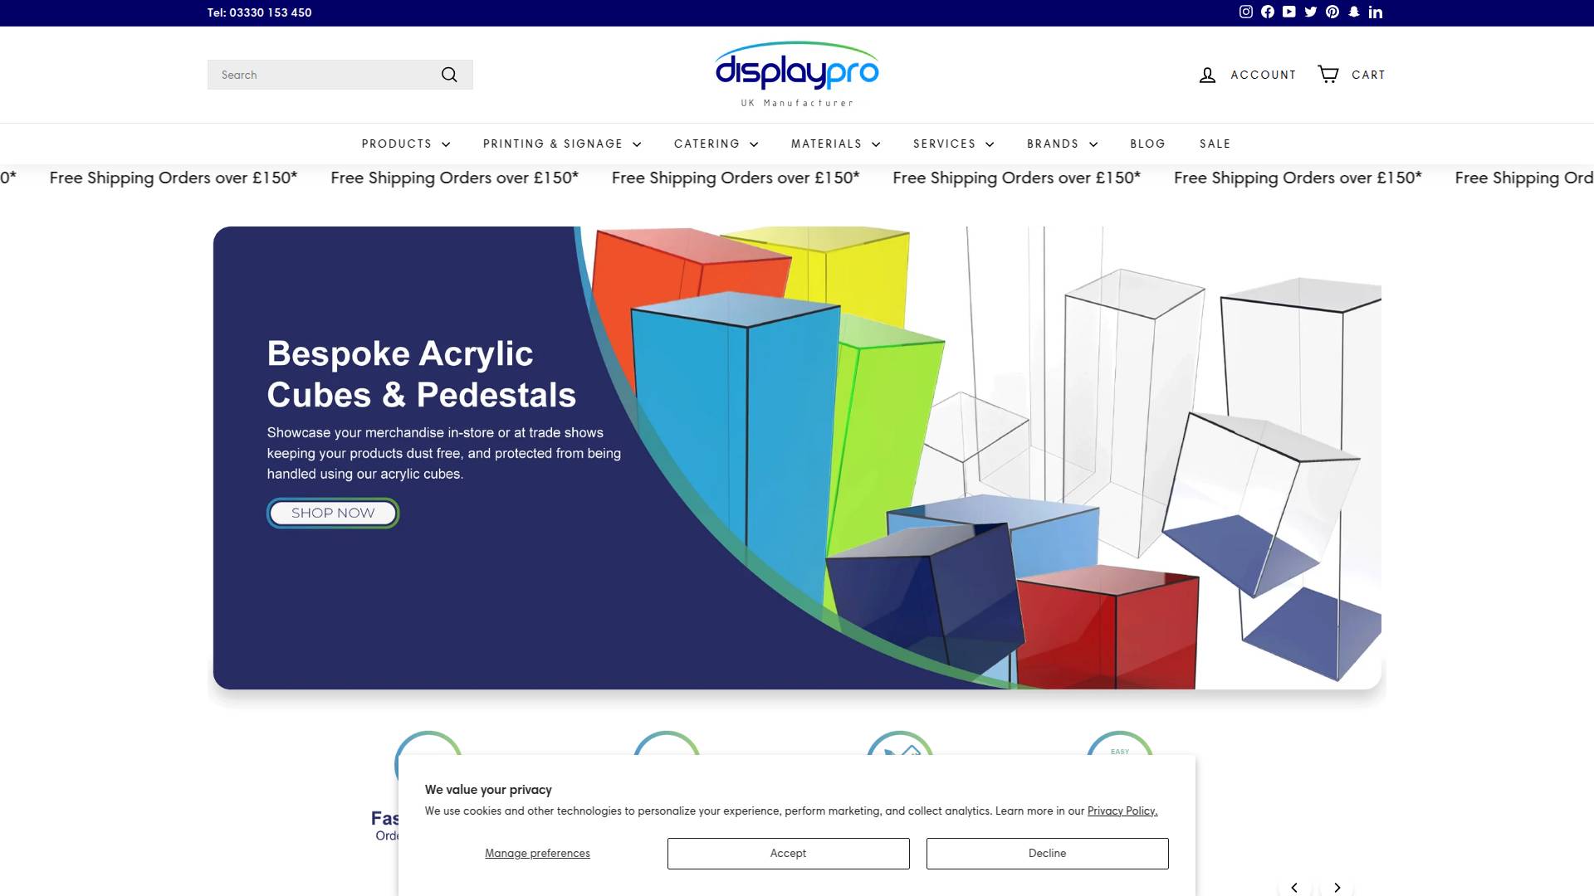Click the search magnifier icon
Screen dimensions: 1594x896
click(x=449, y=74)
